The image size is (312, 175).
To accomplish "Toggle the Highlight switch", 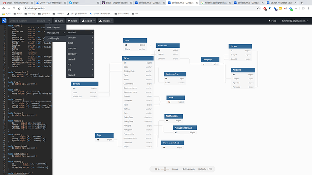I will point(209,169).
